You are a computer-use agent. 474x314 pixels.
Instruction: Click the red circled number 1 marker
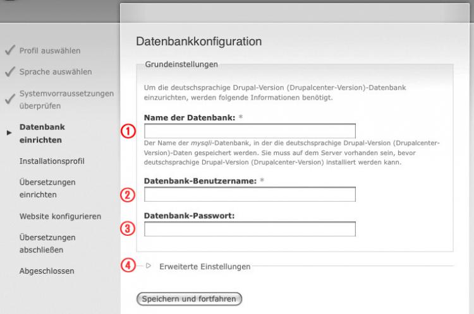click(128, 131)
